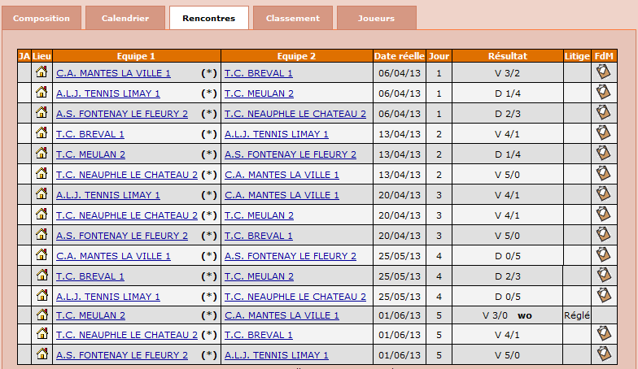Click house icon in T.C. Meulan vs C.A. Mantes walkover row

pyautogui.click(x=42, y=314)
